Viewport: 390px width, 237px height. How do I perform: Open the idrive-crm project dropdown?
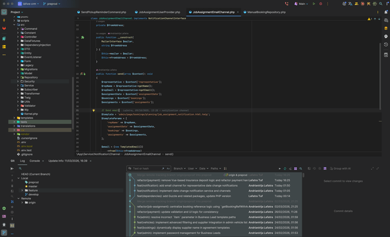coord(29,4)
